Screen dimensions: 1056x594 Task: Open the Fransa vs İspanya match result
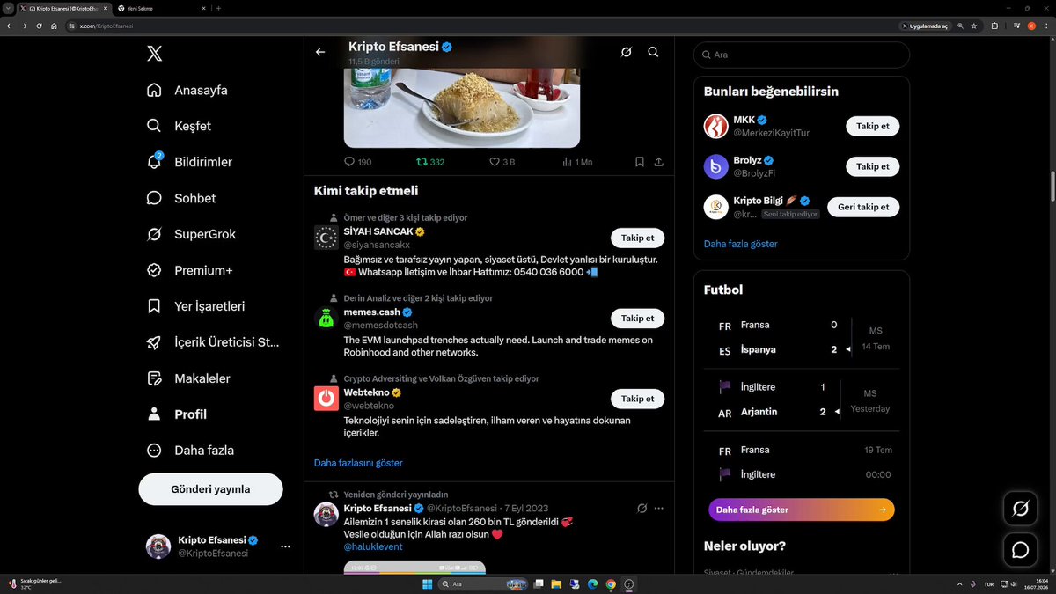[x=802, y=337]
